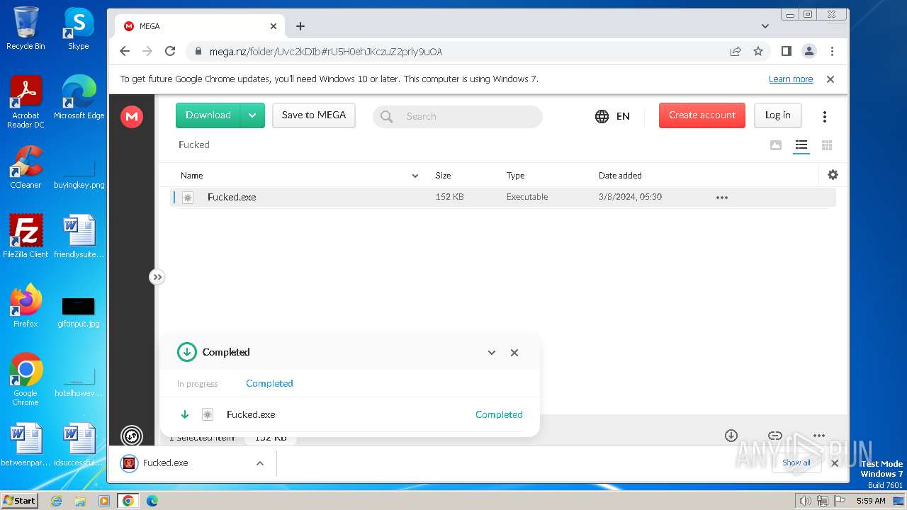Click the green Download button

pos(208,115)
